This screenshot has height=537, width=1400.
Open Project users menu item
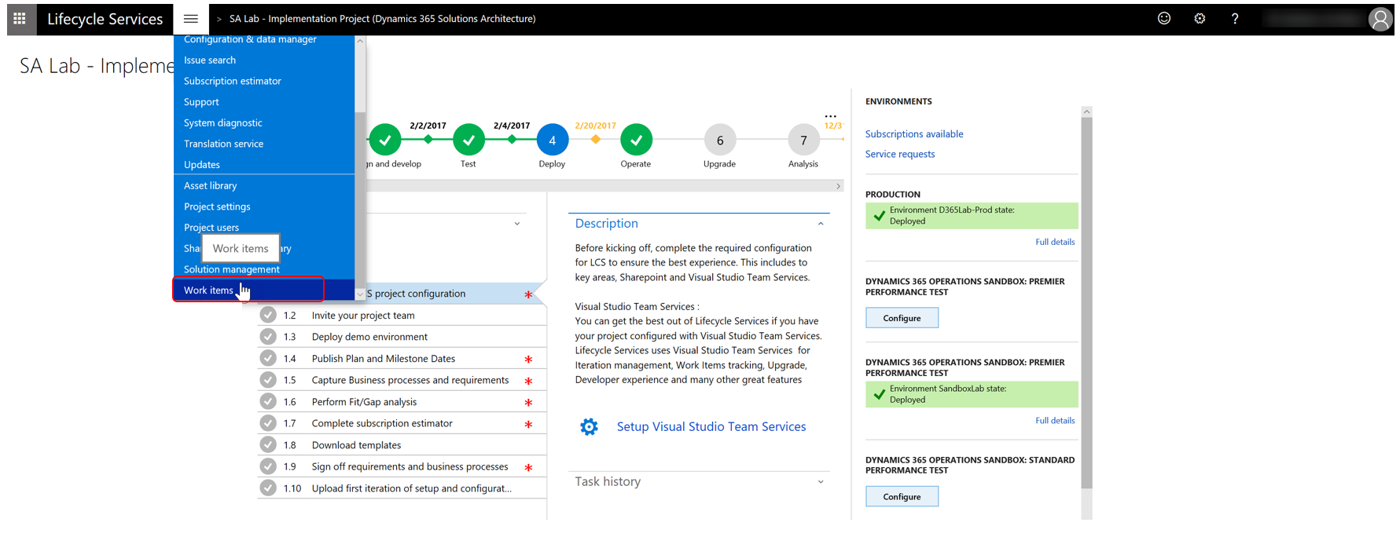pos(211,228)
